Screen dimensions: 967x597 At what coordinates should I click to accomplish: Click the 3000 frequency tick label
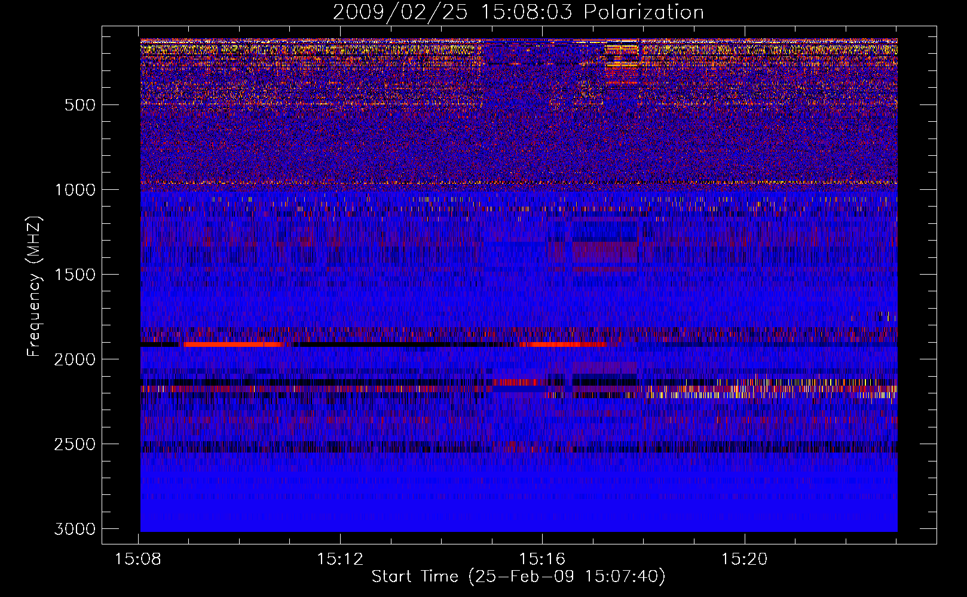pos(75,529)
